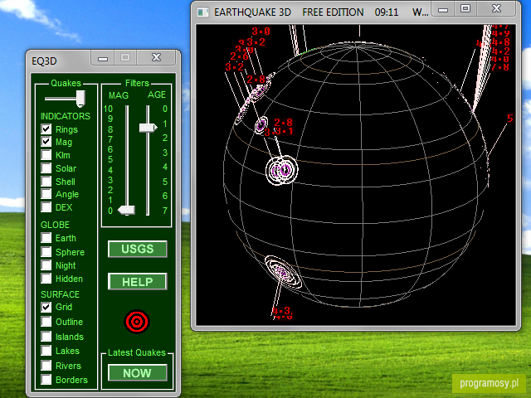
Task: Enable the Outline surface checkbox
Action: click(46, 322)
